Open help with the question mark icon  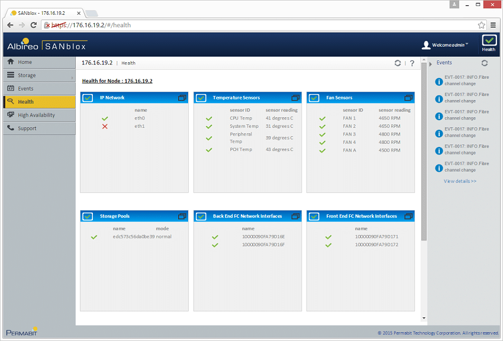412,63
